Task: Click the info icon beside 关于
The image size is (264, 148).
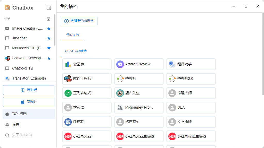Action: click(7, 135)
